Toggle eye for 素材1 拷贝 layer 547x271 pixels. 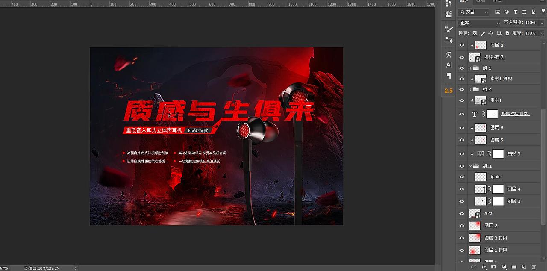[462, 79]
